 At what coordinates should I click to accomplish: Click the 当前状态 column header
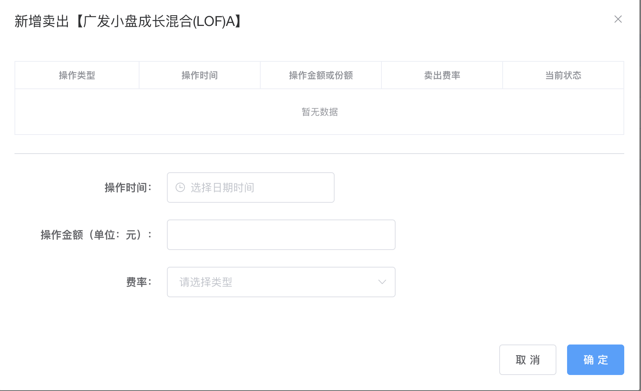click(563, 75)
